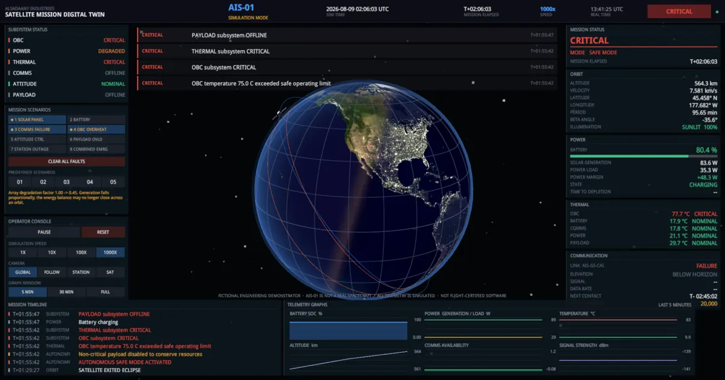Enable the 7 Station Outage scenario

tap(37, 149)
